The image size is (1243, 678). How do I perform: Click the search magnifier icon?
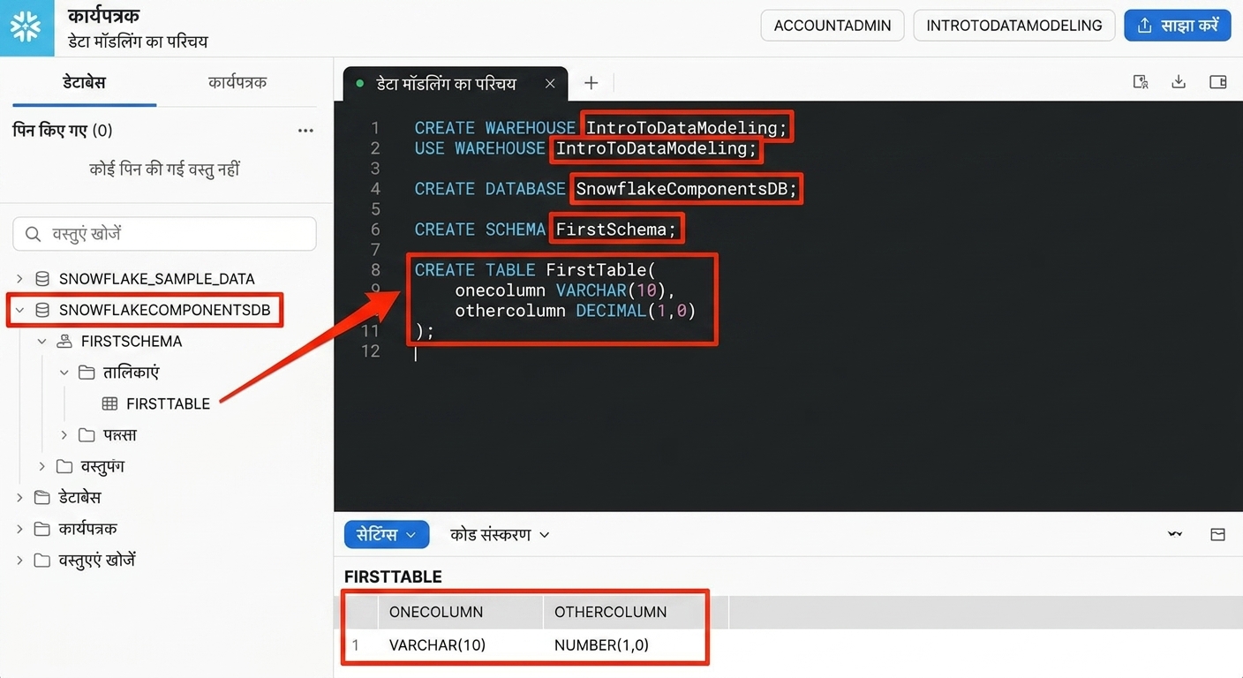[x=34, y=234]
